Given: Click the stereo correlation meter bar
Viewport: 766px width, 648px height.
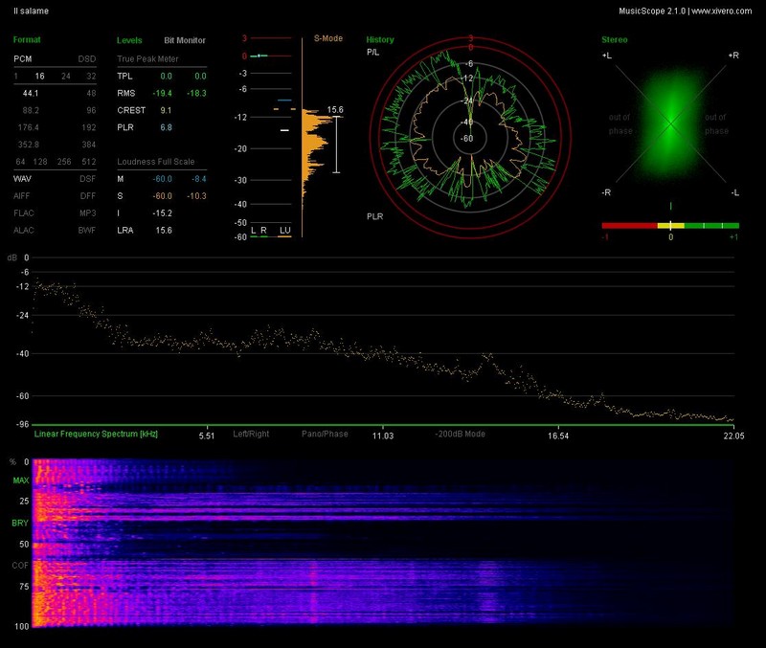Looking at the screenshot, I should tap(670, 226).
